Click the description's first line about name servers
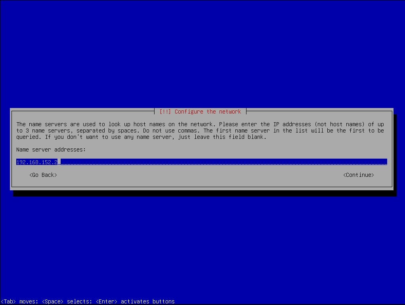Viewport: 405px width, 305px height. pos(200,124)
